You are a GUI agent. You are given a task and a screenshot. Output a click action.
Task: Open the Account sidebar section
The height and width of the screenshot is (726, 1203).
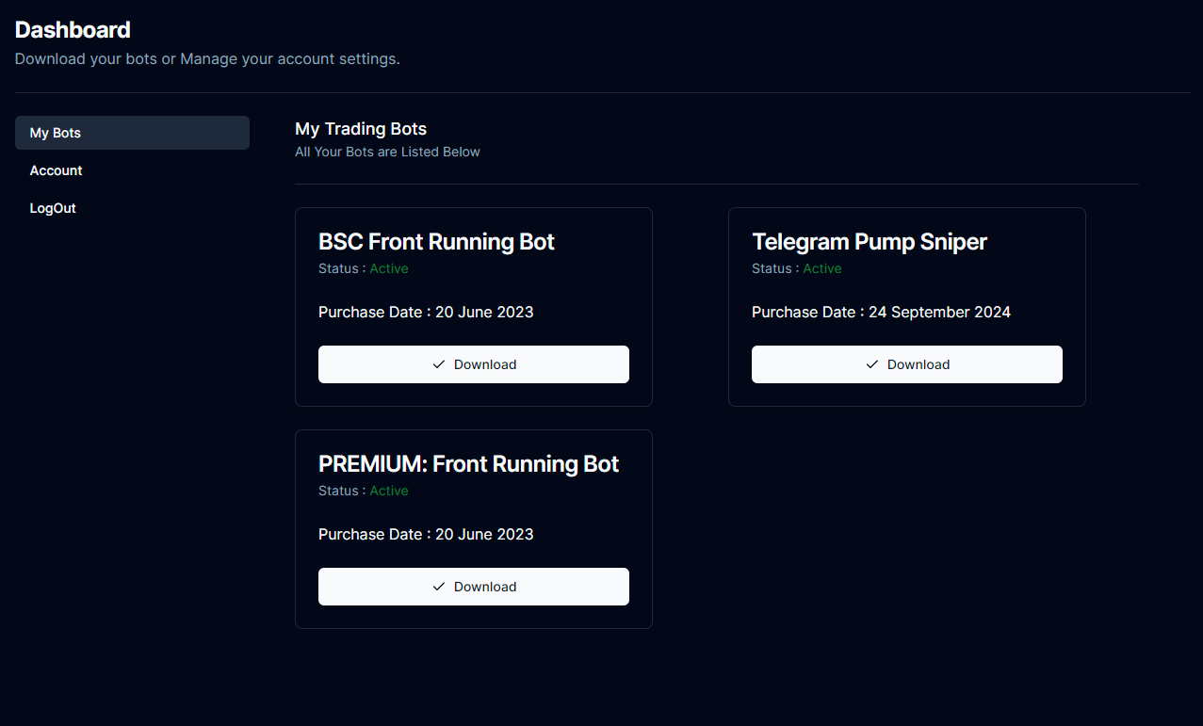click(132, 170)
